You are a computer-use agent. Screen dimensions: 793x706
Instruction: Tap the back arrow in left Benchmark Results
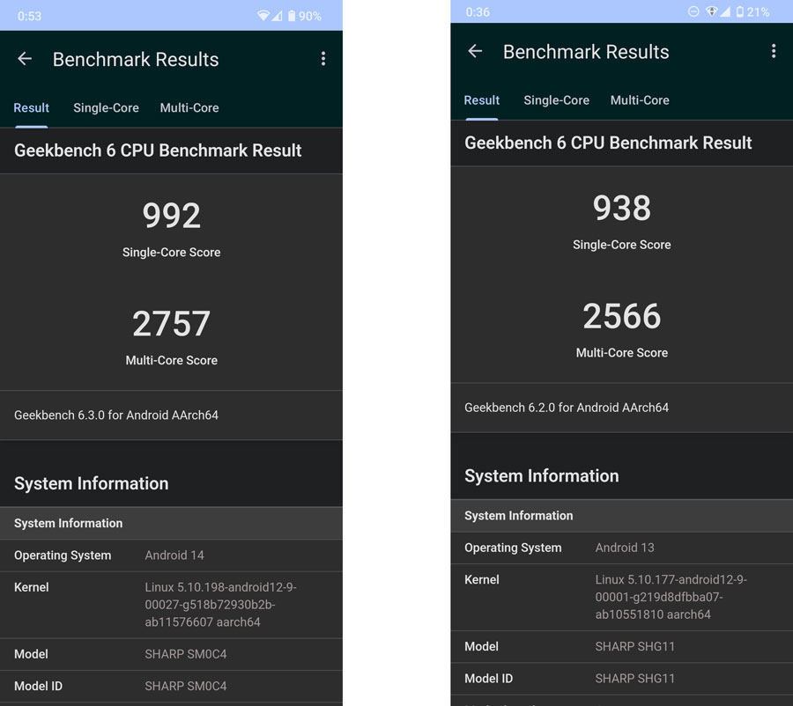tap(25, 59)
